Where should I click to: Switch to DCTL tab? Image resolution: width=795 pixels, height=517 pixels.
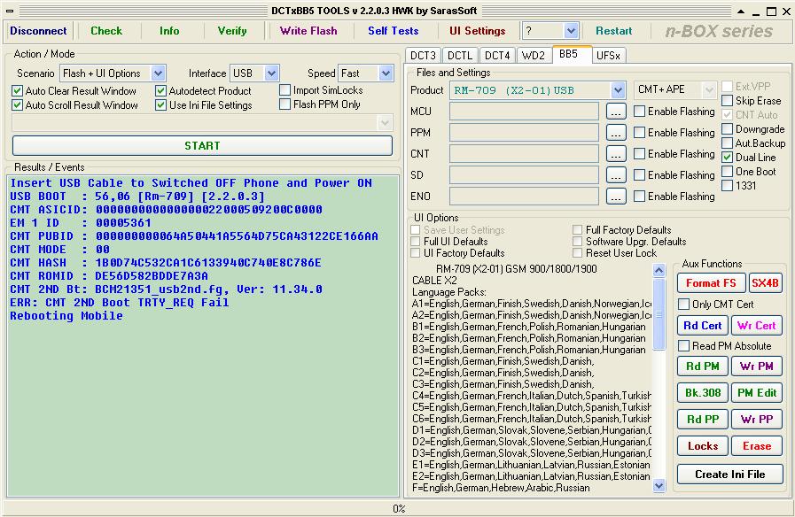(x=460, y=55)
